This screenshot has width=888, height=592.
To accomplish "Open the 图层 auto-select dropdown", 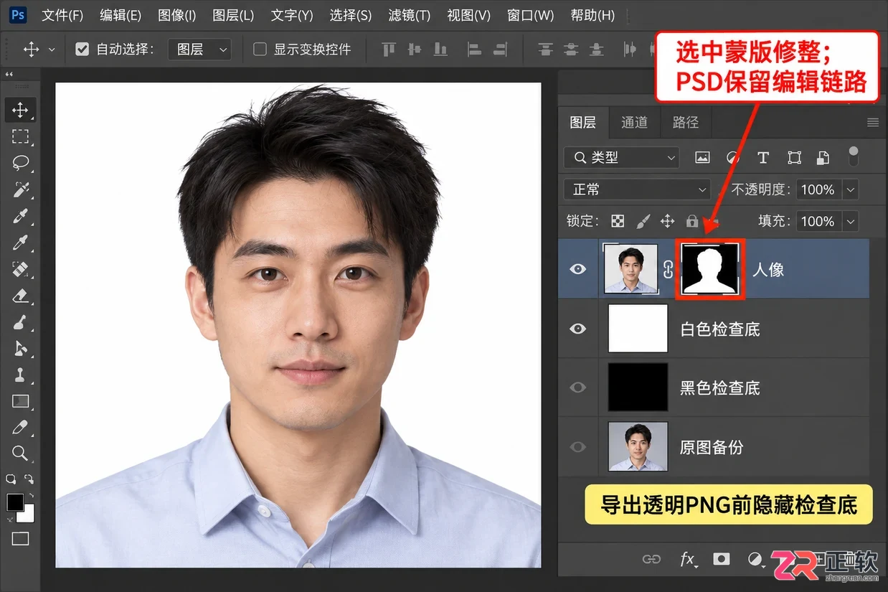I will coord(199,49).
